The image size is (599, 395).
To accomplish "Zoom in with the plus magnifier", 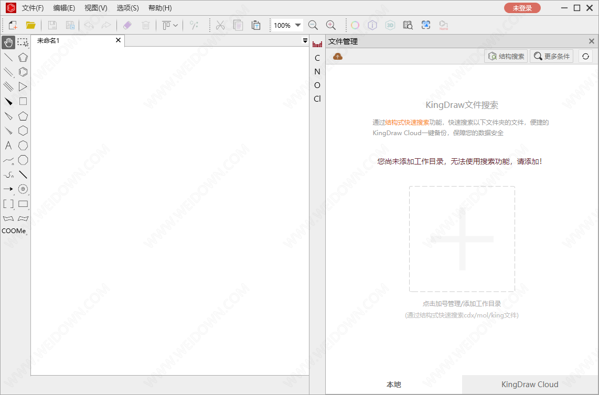I will pyautogui.click(x=331, y=25).
